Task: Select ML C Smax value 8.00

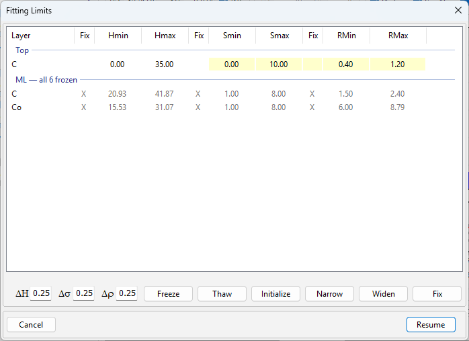Action: (278, 94)
